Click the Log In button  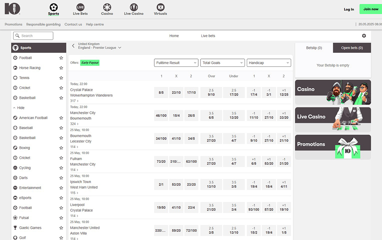tap(349, 9)
